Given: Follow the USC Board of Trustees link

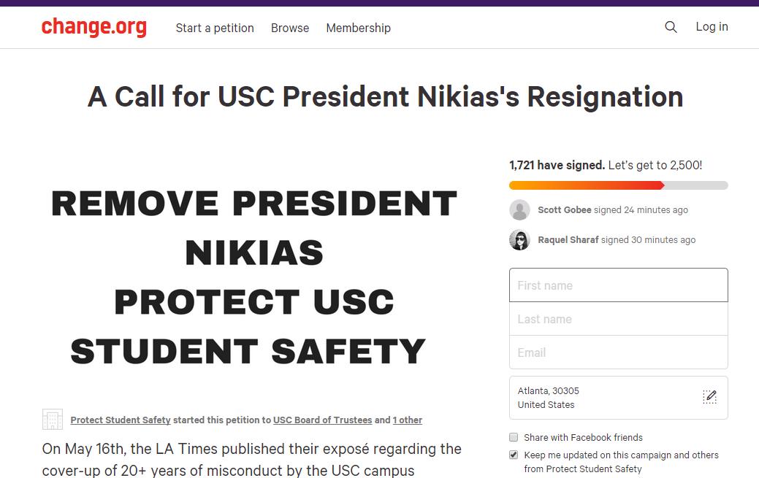Looking at the screenshot, I should coord(322,420).
